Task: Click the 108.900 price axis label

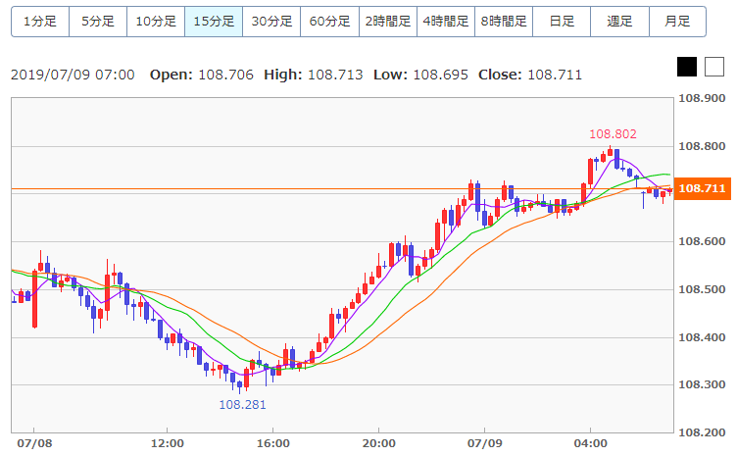Action: [703, 98]
